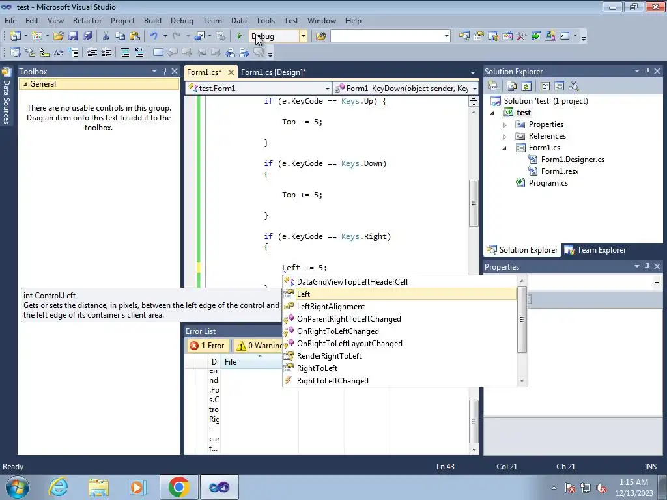Open the Tools menu
This screenshot has height=500, width=667.
click(265, 21)
